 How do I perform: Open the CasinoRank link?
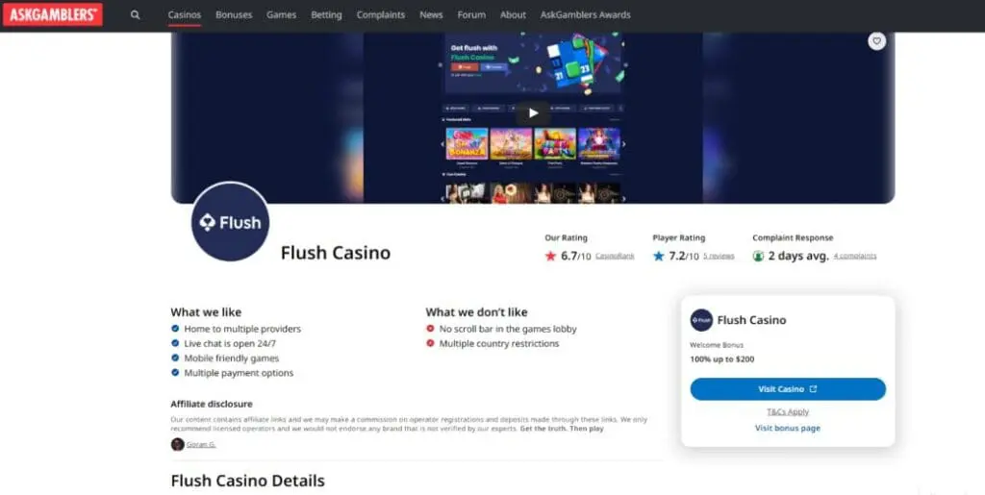[615, 256]
